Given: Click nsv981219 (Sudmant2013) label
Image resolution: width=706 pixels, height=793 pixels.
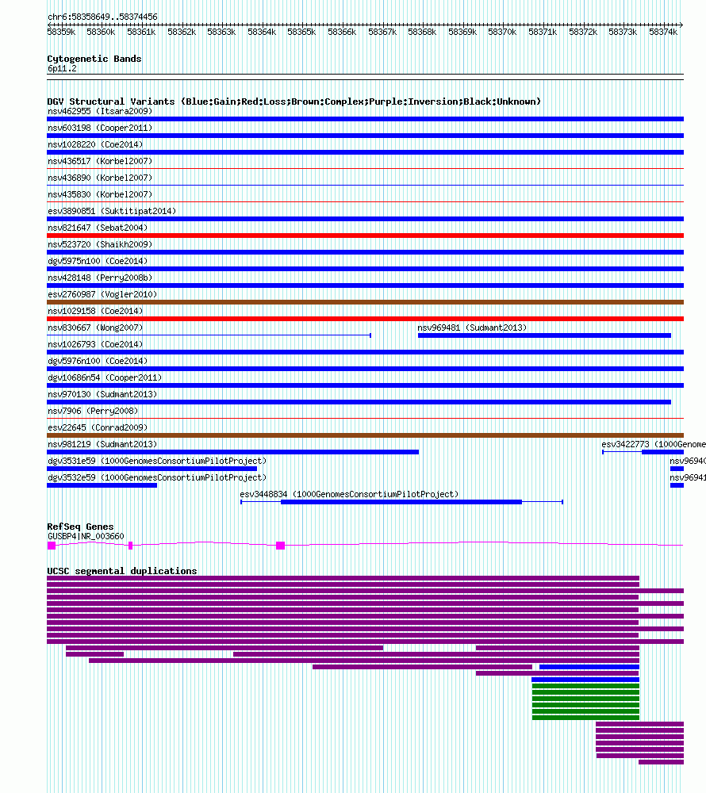Looking at the screenshot, I should click(102, 445).
